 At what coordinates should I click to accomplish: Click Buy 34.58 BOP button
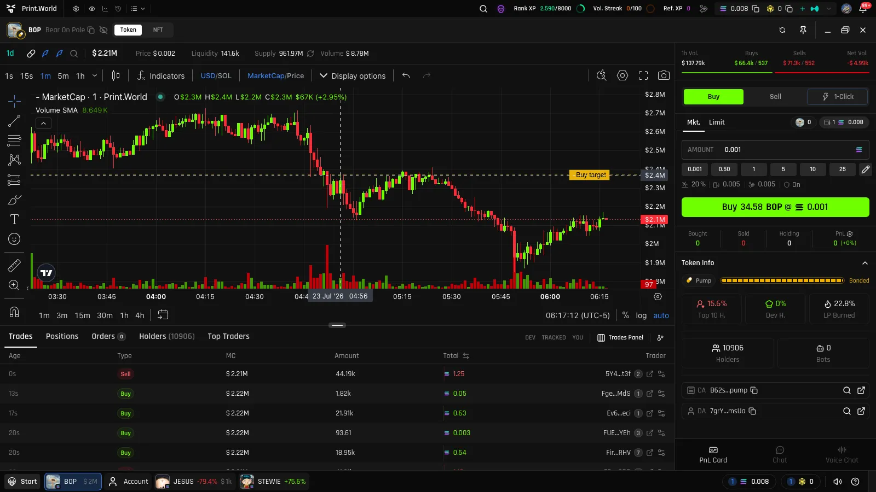click(775, 207)
